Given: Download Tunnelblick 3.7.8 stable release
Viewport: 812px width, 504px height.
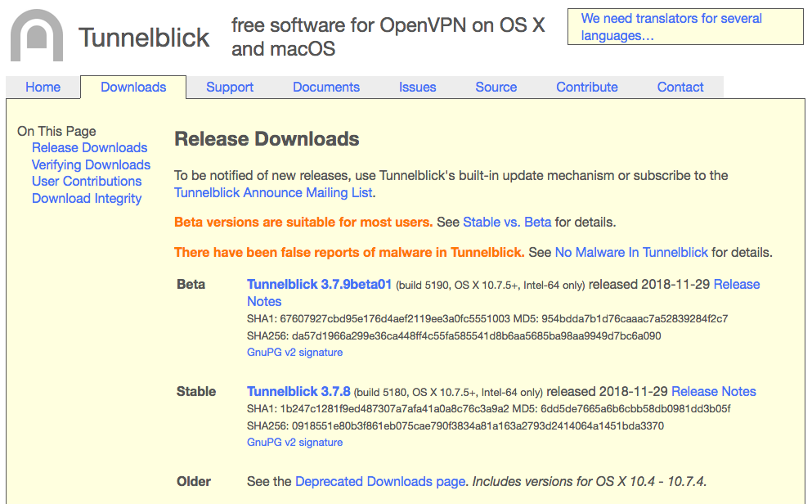Looking at the screenshot, I should [x=298, y=392].
